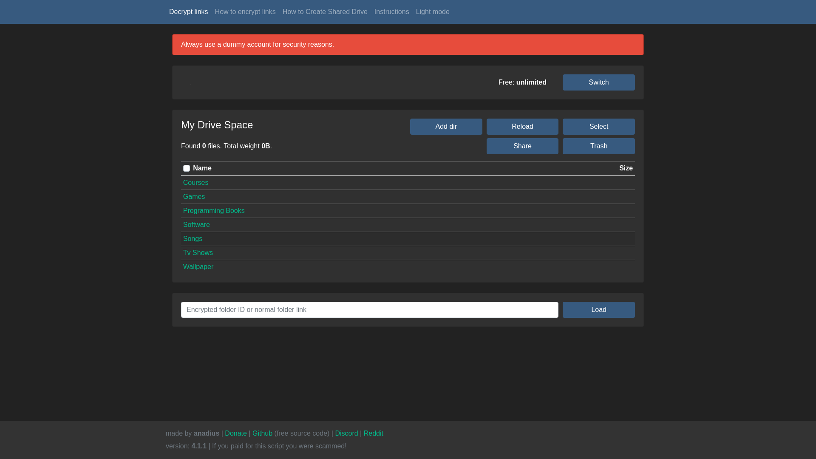Expand the Tv Shows folder

[198, 253]
